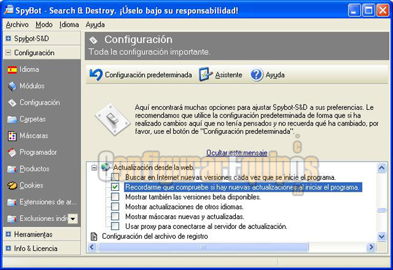This screenshot has height=270, width=393.
Task: Collapse the Configuración sidebar section
Action: [x=9, y=52]
